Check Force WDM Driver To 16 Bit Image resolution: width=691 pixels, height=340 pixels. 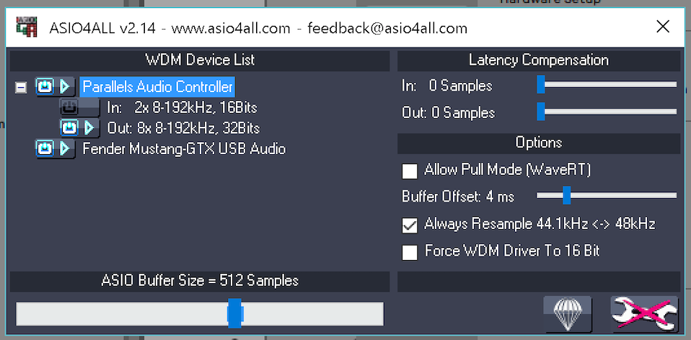click(410, 252)
